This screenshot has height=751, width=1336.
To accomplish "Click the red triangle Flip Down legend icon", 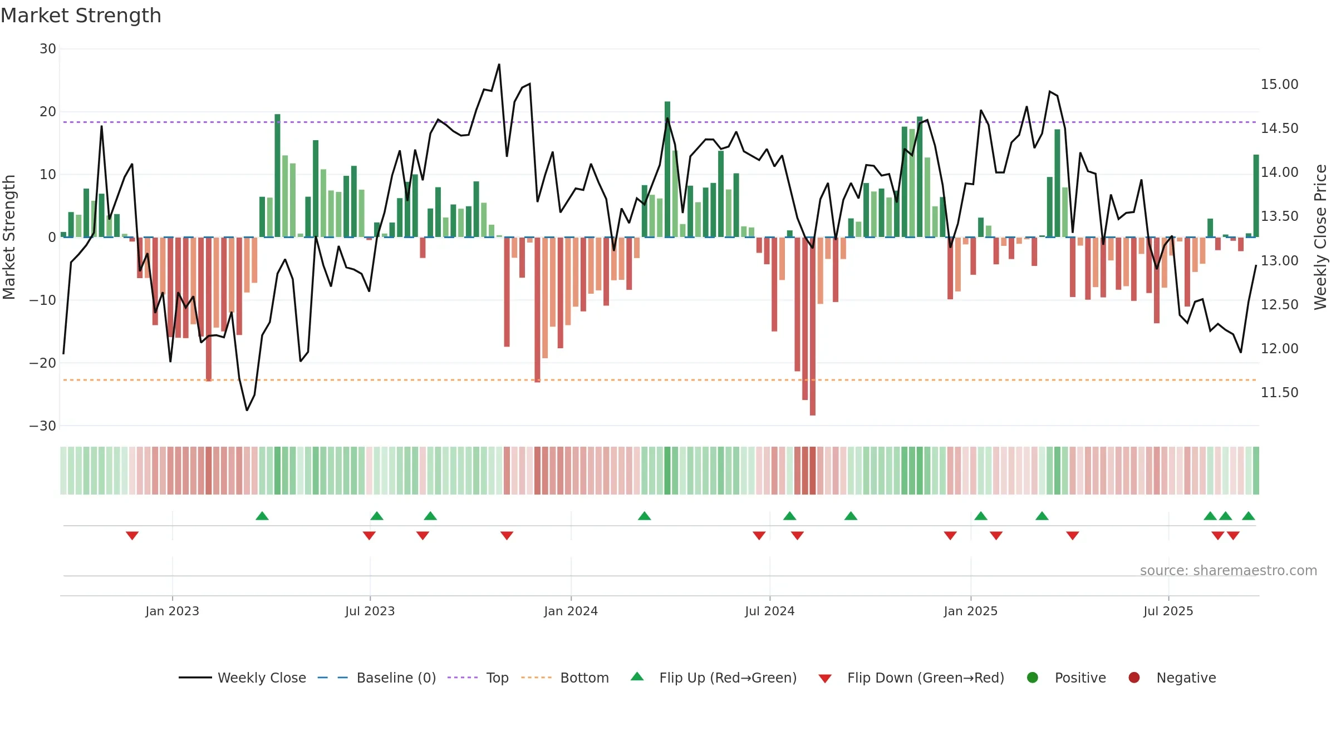I will point(825,679).
